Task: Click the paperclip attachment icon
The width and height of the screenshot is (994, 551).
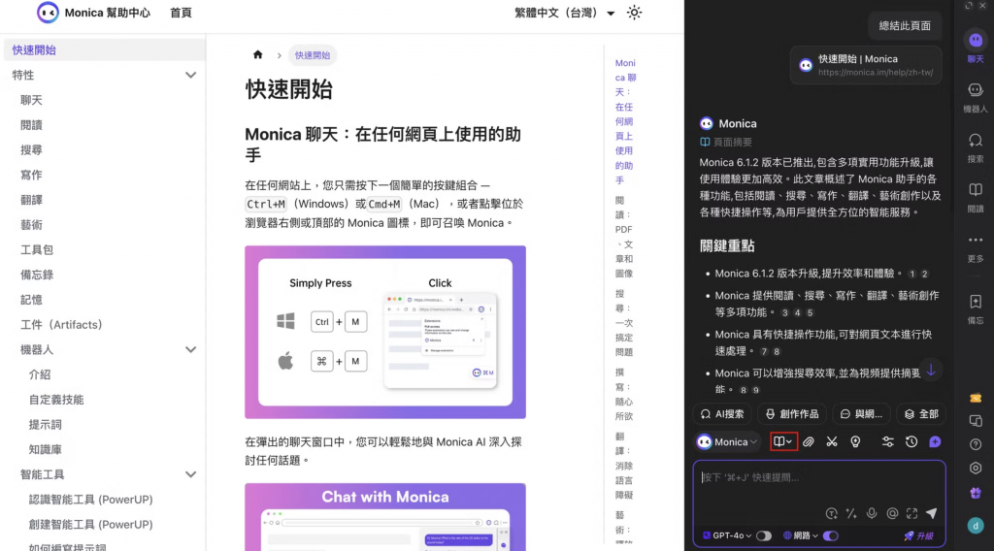Action: tap(809, 442)
